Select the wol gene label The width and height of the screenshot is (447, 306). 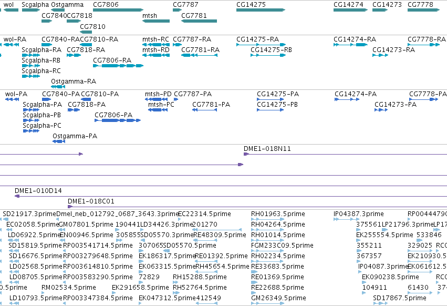tap(8, 5)
